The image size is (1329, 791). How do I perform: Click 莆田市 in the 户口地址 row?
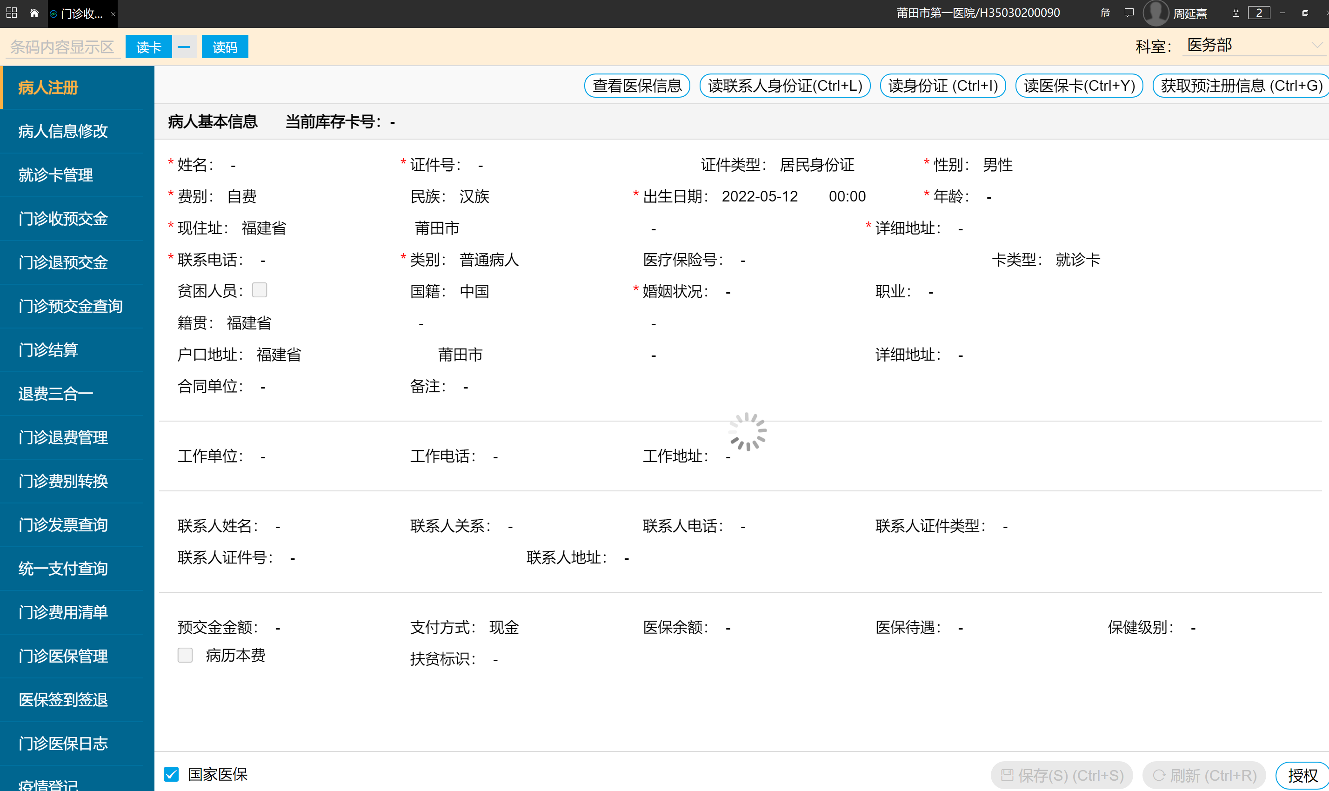(x=460, y=355)
